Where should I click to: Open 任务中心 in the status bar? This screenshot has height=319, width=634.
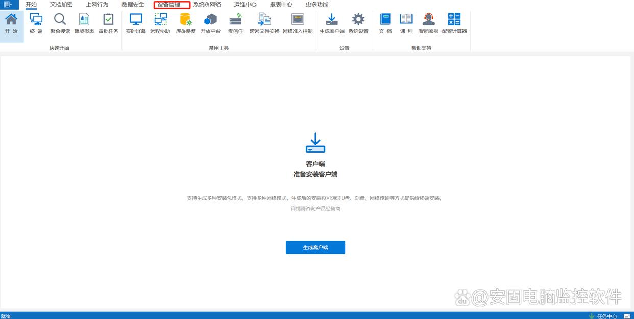coord(603,316)
